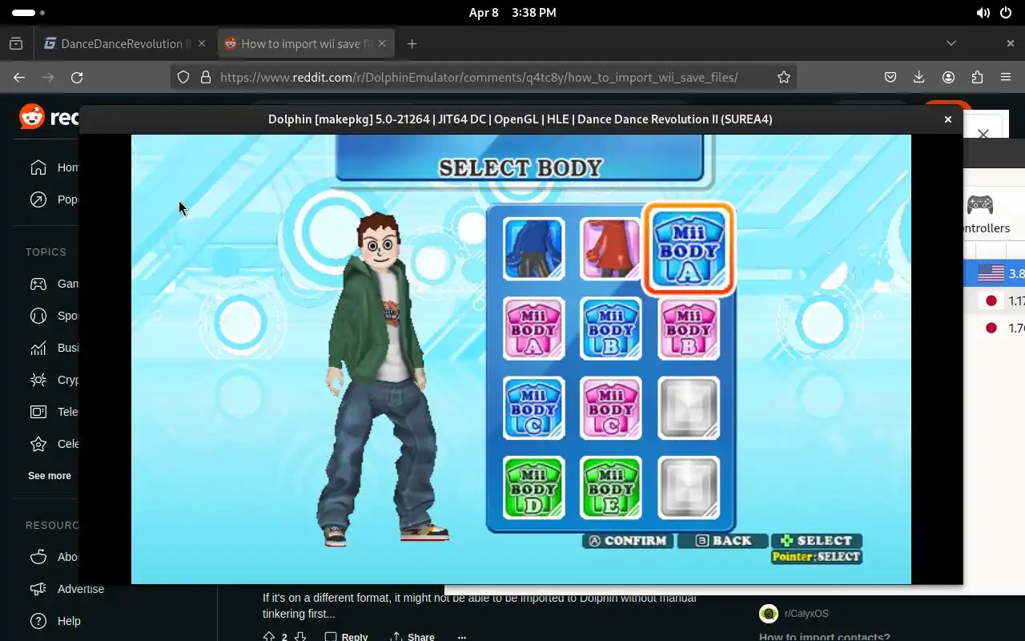Save the page to Pocket
Image resolution: width=1025 pixels, height=641 pixels.
890,77
